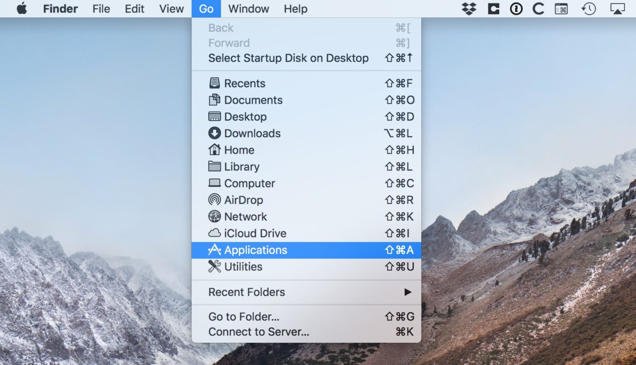Select the "Computer" label in Go menu
This screenshot has width=636, height=365.
pos(249,183)
